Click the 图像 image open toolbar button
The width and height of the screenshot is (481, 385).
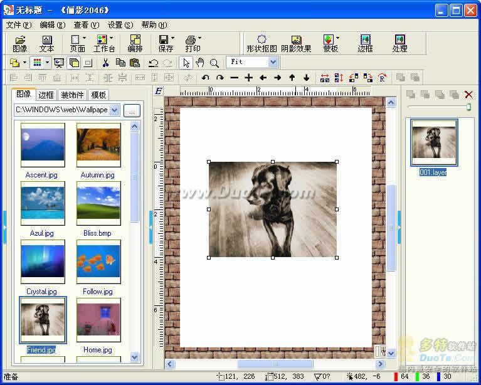[20, 43]
